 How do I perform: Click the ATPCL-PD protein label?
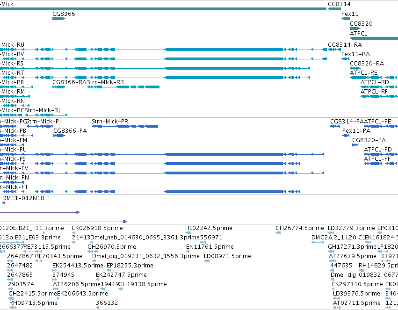pos(378,150)
